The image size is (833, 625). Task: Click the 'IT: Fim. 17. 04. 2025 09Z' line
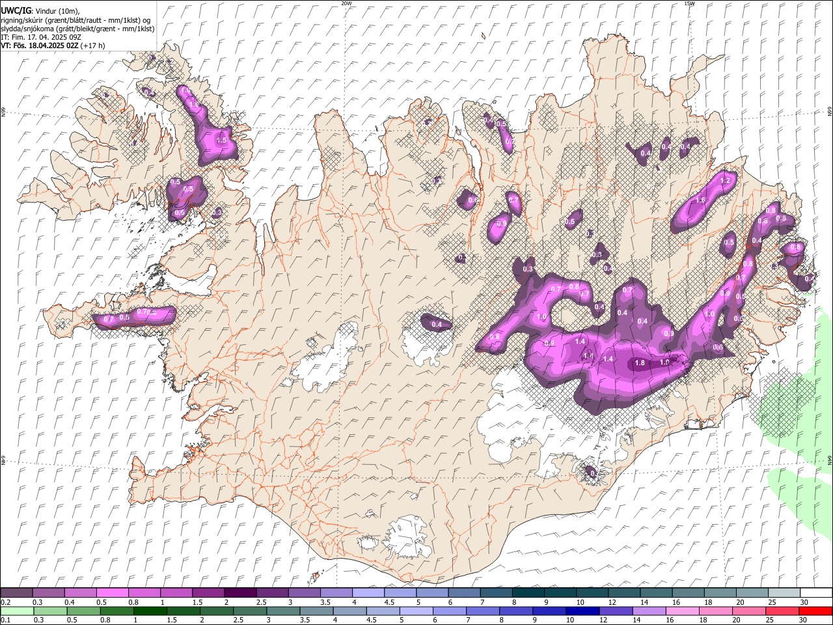tap(41, 37)
